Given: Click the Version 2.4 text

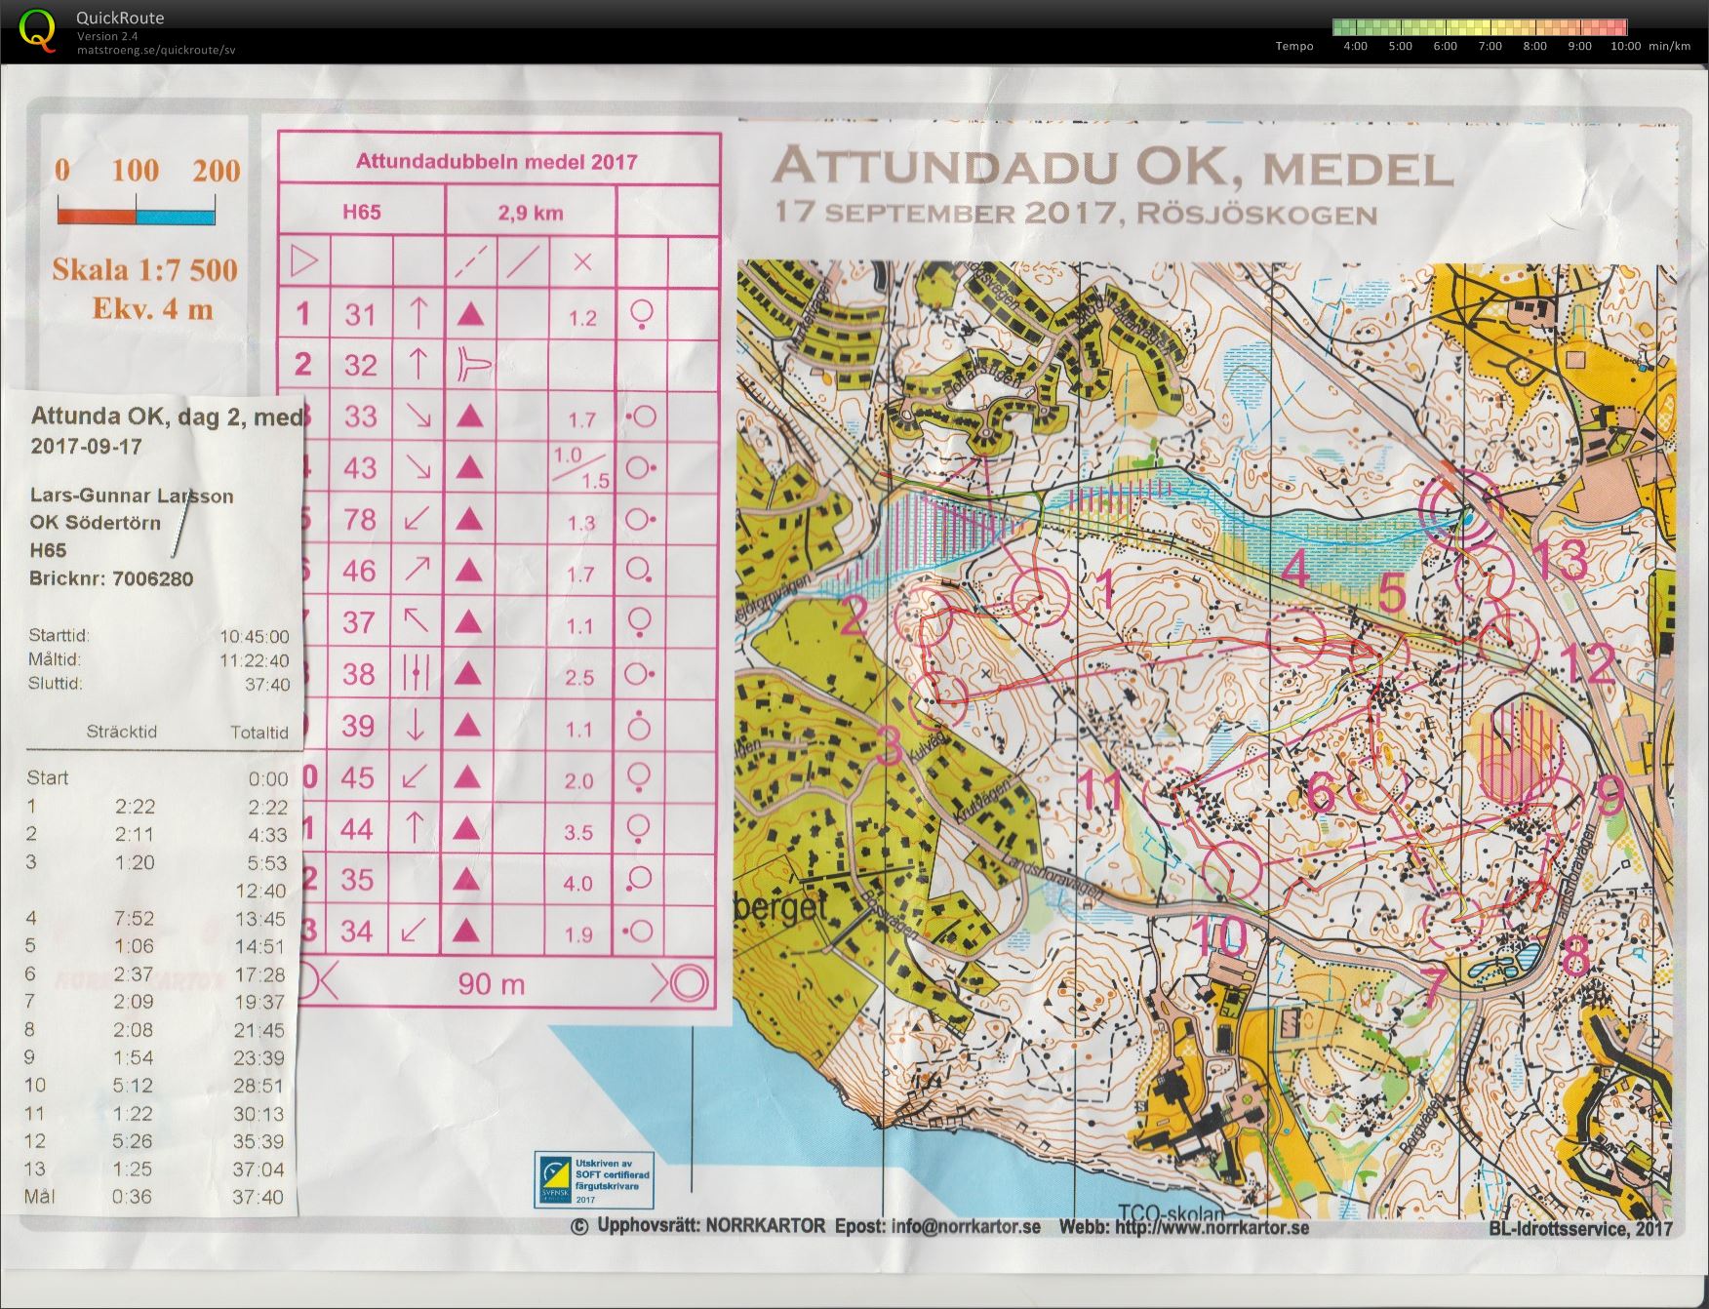Looking at the screenshot, I should click(109, 36).
